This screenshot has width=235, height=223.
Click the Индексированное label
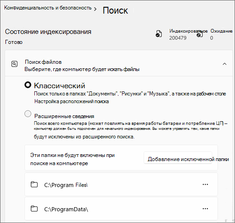coord(188,31)
